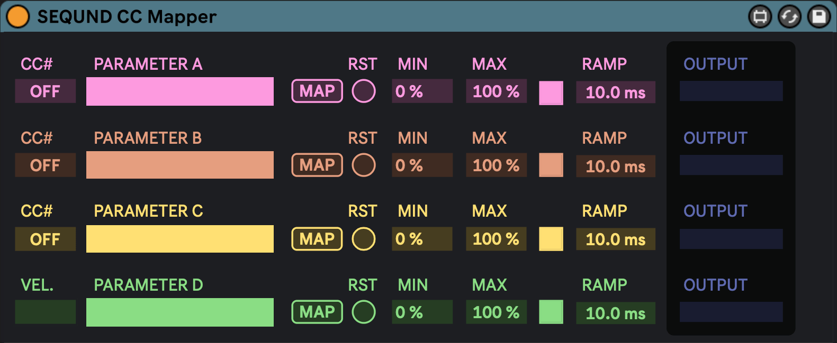The height and width of the screenshot is (343, 837).
Task: Click the hot-swap preset icon
Action: pos(789,17)
